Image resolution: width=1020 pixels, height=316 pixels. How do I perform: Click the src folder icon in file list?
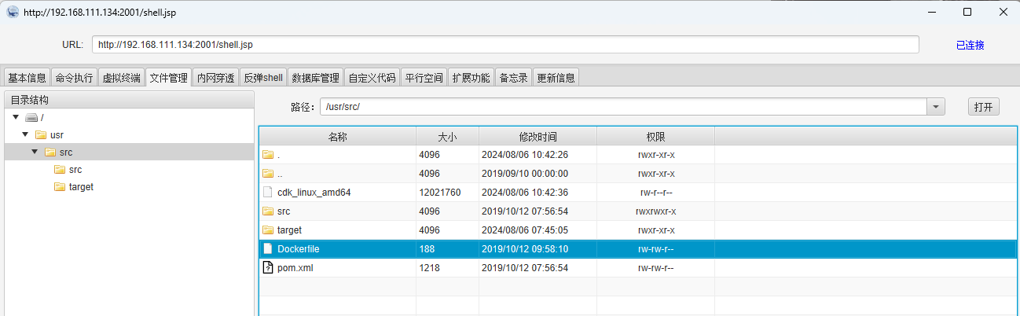268,211
